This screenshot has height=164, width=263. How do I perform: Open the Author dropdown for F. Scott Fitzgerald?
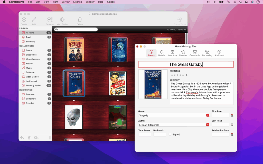click(208, 125)
